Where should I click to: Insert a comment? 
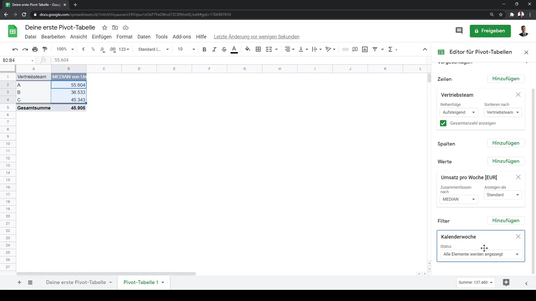click(355, 49)
